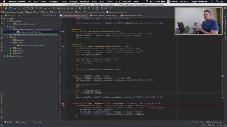Click the Save All toolbar icon
The image size is (227, 127).
pyautogui.click(x=6, y=8)
